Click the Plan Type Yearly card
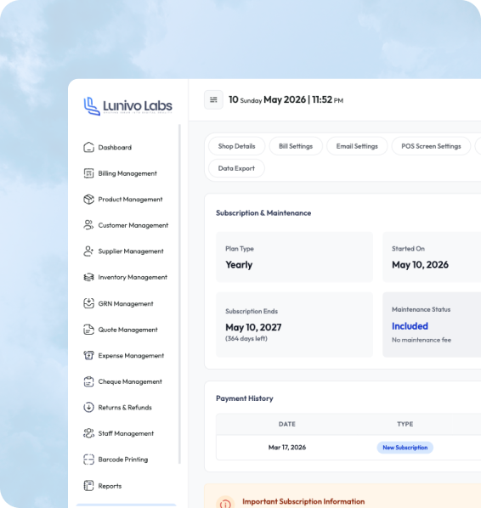The width and height of the screenshot is (481, 508). 294,257
